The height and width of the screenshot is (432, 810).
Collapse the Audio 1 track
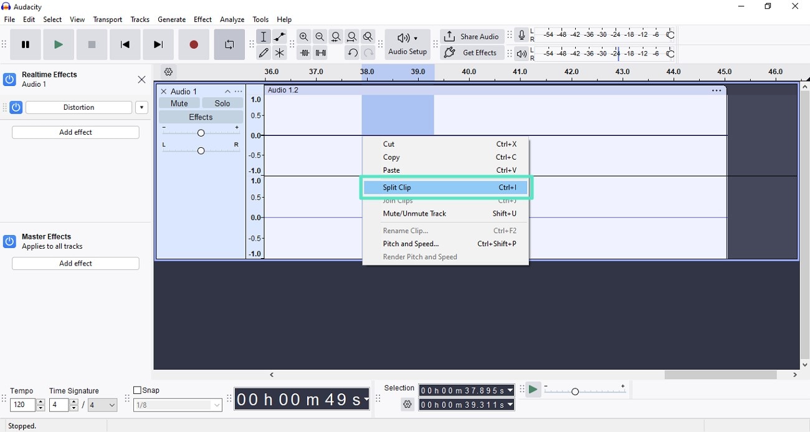coord(227,92)
